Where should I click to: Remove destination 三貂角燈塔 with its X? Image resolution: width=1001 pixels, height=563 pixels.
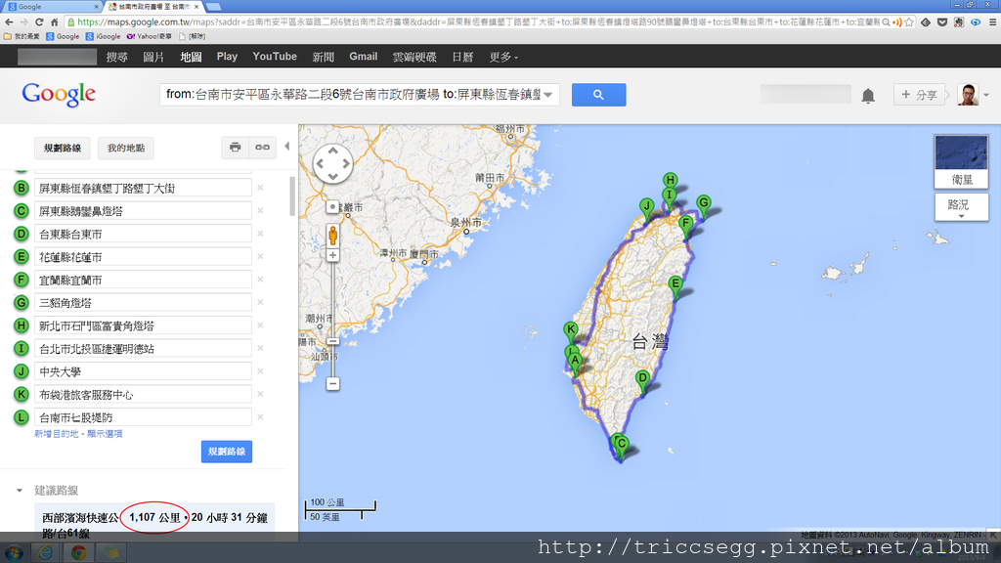point(260,303)
